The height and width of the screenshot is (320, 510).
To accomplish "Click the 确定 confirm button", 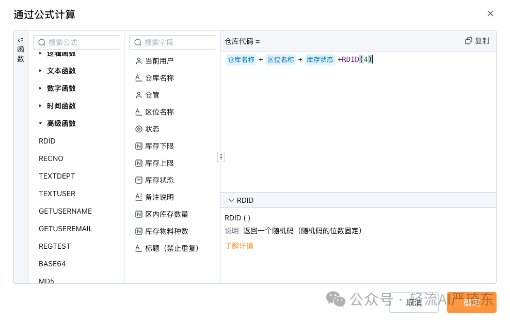I will (471, 302).
